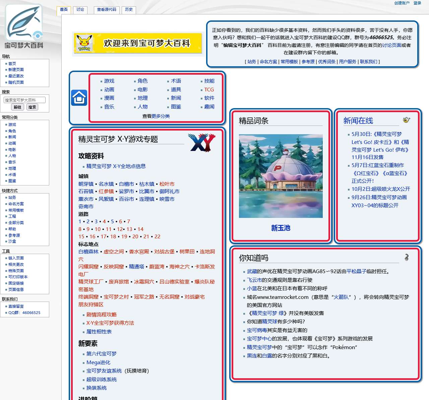Open route 22 link
The width and height of the screenshot is (429, 400).
(157, 237)
